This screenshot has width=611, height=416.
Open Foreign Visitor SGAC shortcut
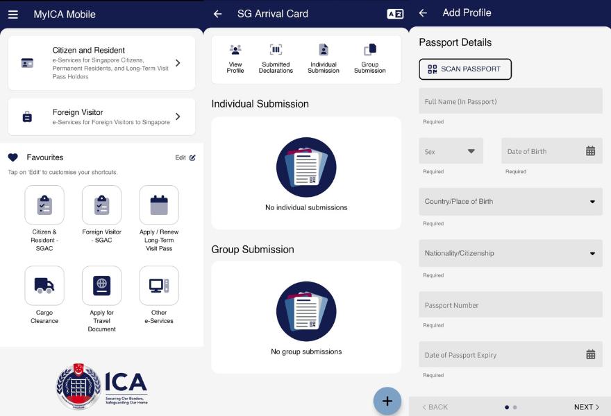point(101,205)
